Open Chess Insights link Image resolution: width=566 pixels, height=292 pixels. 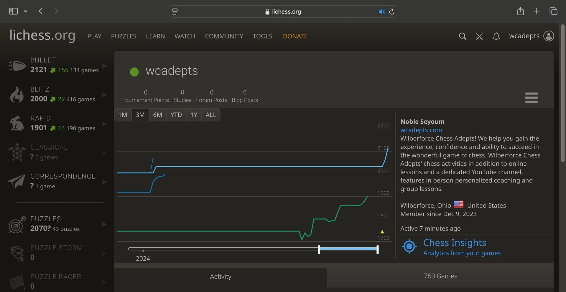click(455, 243)
